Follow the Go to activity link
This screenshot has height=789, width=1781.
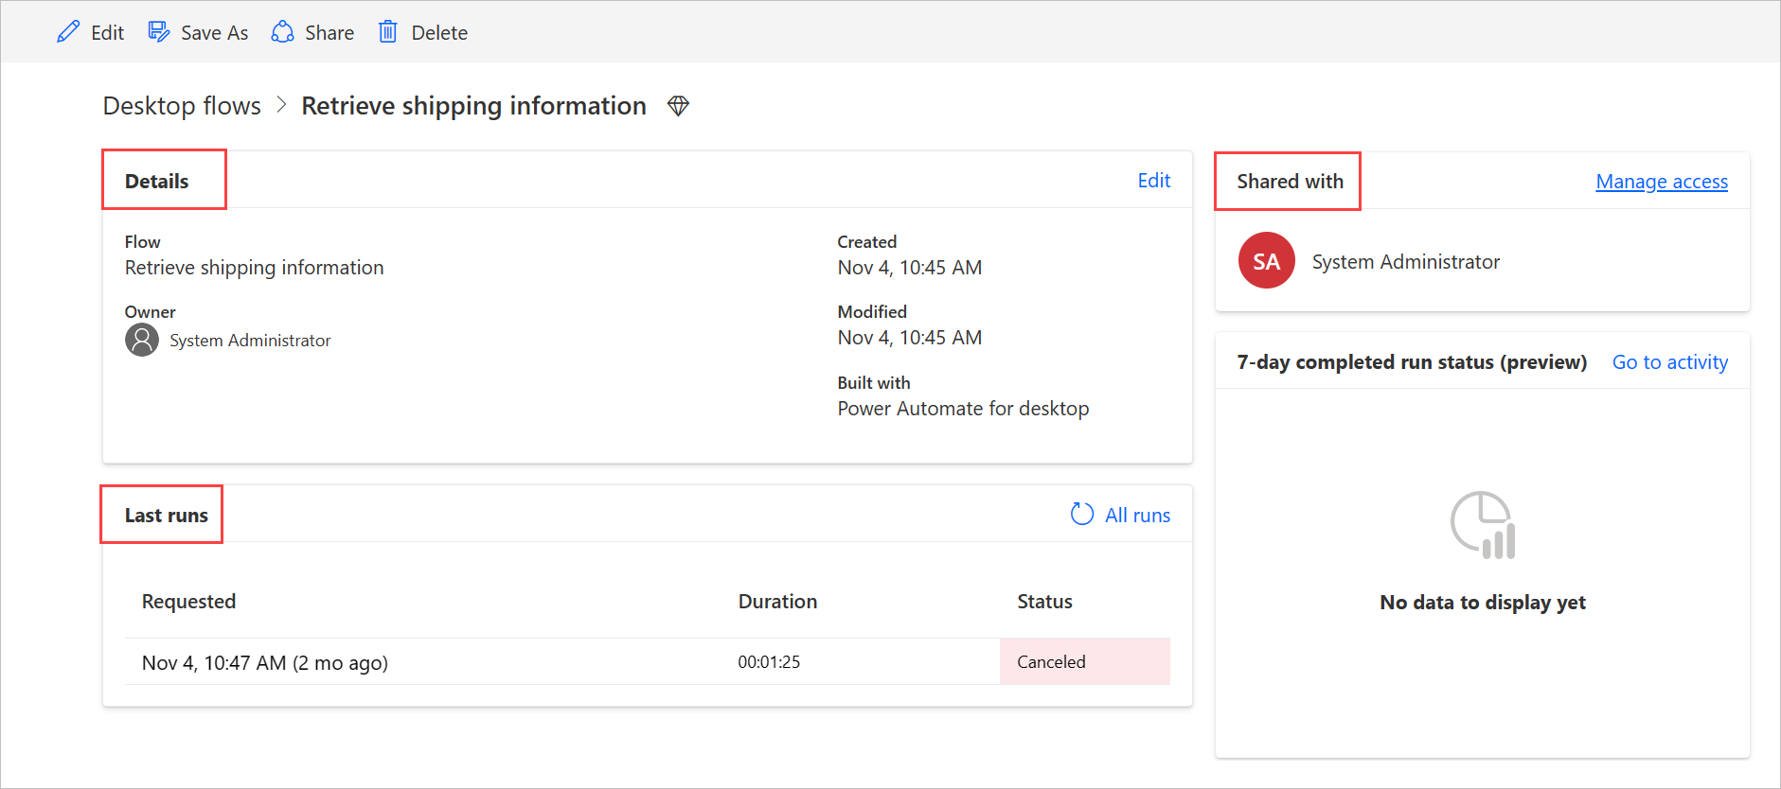point(1670,362)
